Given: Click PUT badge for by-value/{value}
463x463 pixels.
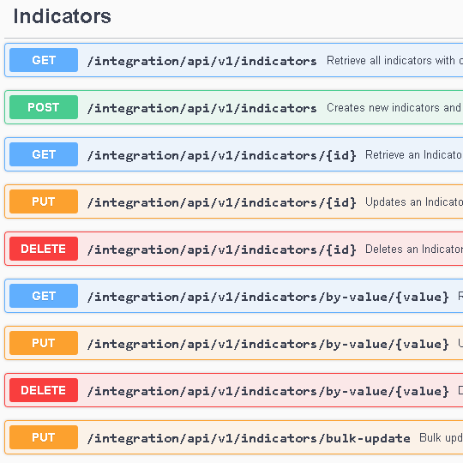Looking at the screenshot, I should [44, 343].
